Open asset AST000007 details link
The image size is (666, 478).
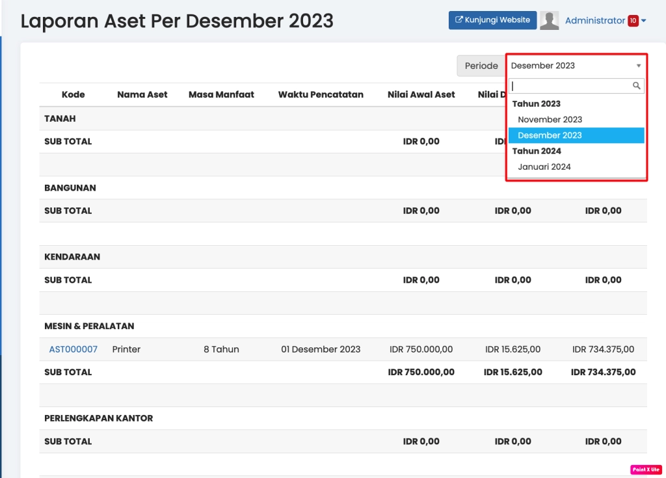coord(73,349)
